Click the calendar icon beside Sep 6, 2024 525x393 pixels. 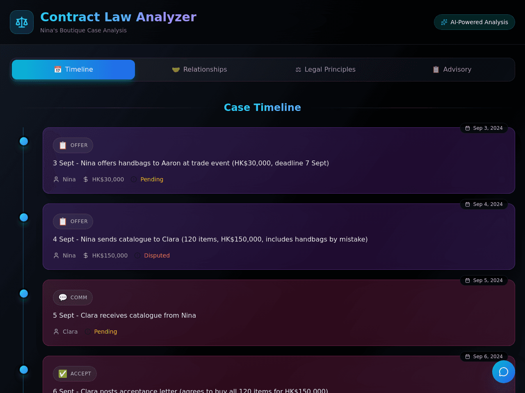(x=468, y=357)
